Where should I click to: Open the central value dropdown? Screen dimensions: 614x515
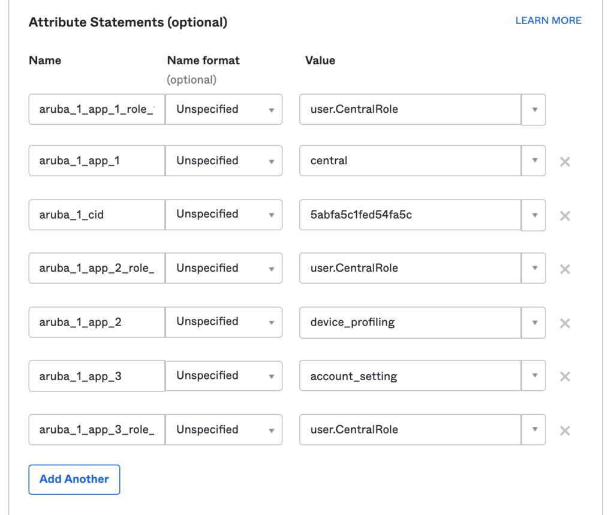[533, 161]
